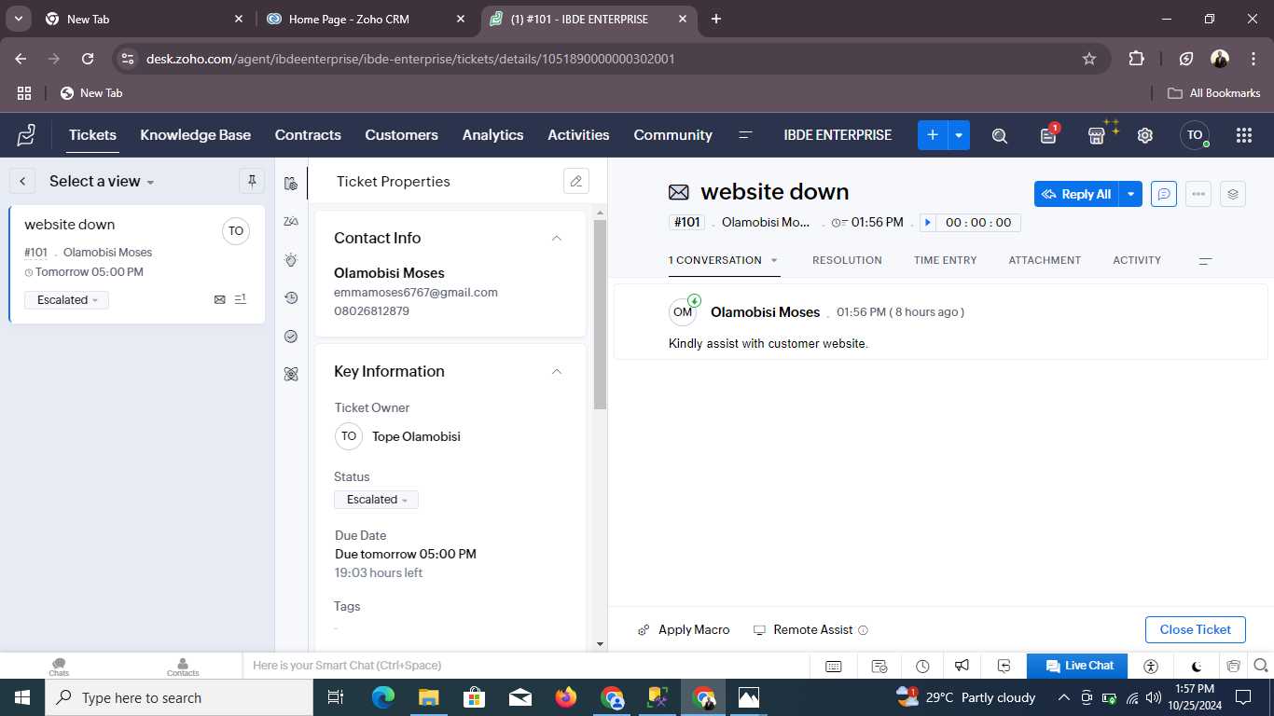Open the clock icon in bottom bar
Viewport: 1274px width, 716px height.
coord(922,666)
